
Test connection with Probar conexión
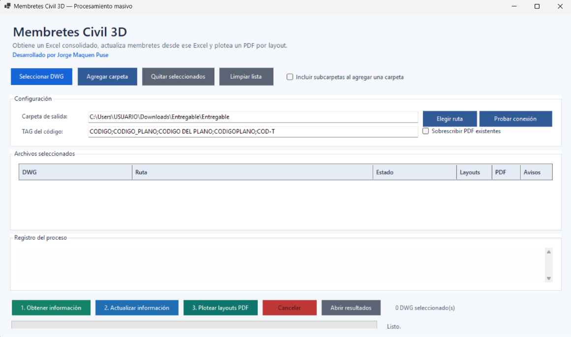tap(515, 119)
